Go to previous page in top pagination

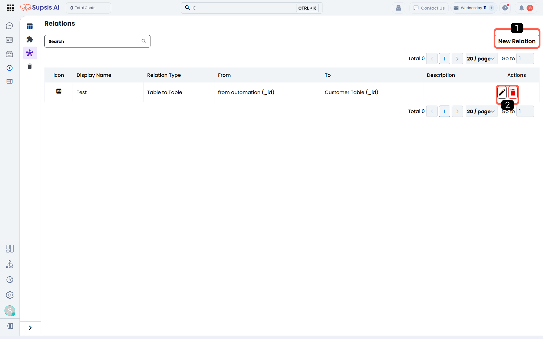pyautogui.click(x=432, y=58)
